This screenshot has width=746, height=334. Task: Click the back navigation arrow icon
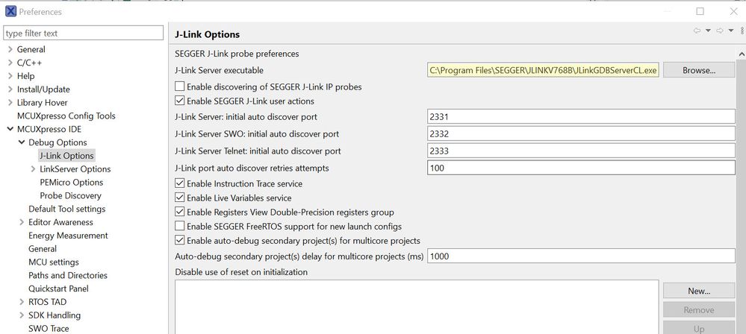pyautogui.click(x=697, y=31)
